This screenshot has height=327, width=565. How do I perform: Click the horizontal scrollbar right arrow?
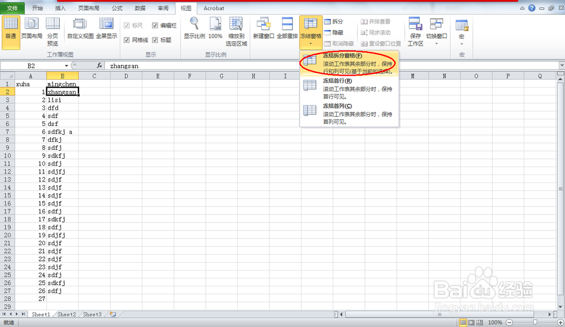point(550,315)
